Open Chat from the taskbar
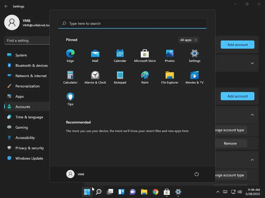This screenshot has height=198, width=265. 133,192
